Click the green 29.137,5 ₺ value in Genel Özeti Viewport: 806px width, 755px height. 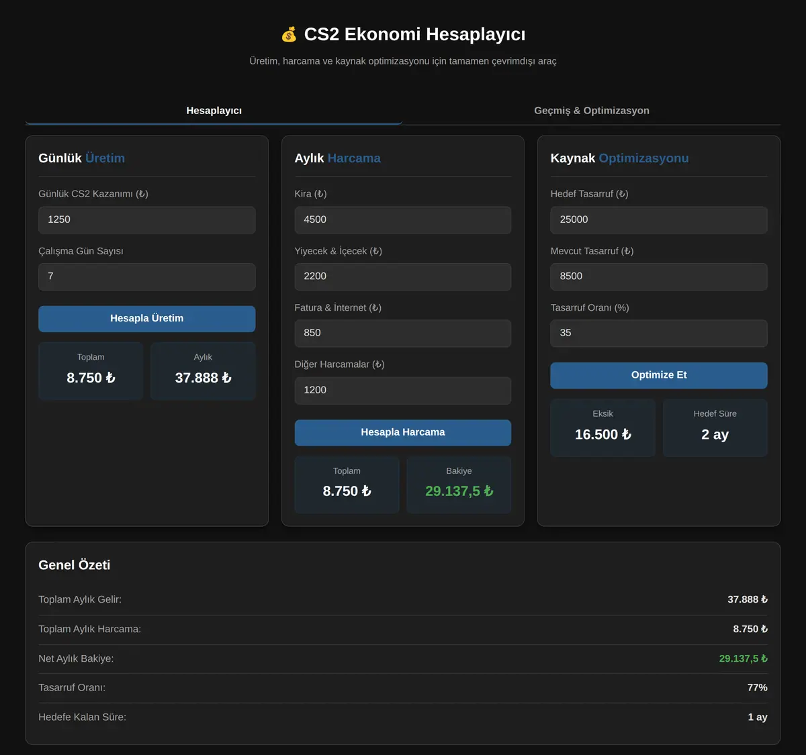[x=744, y=658]
